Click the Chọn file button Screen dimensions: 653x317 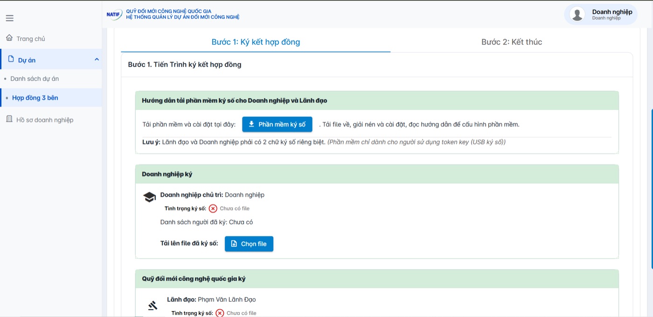249,244
